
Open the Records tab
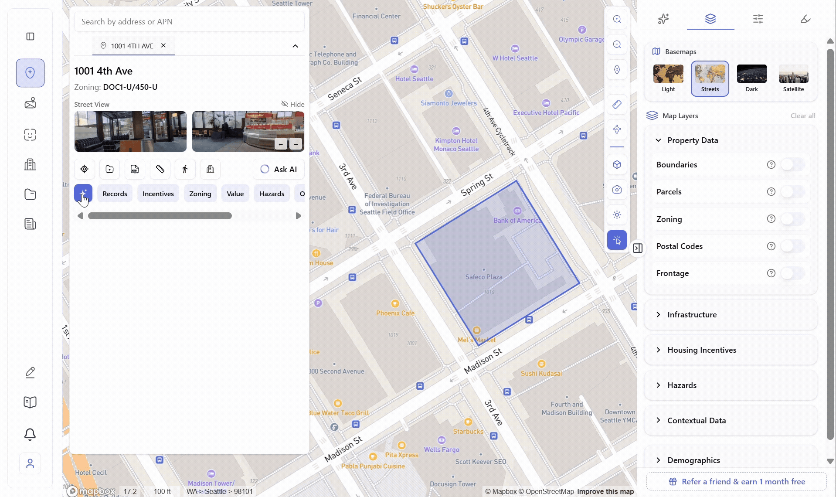coord(115,194)
